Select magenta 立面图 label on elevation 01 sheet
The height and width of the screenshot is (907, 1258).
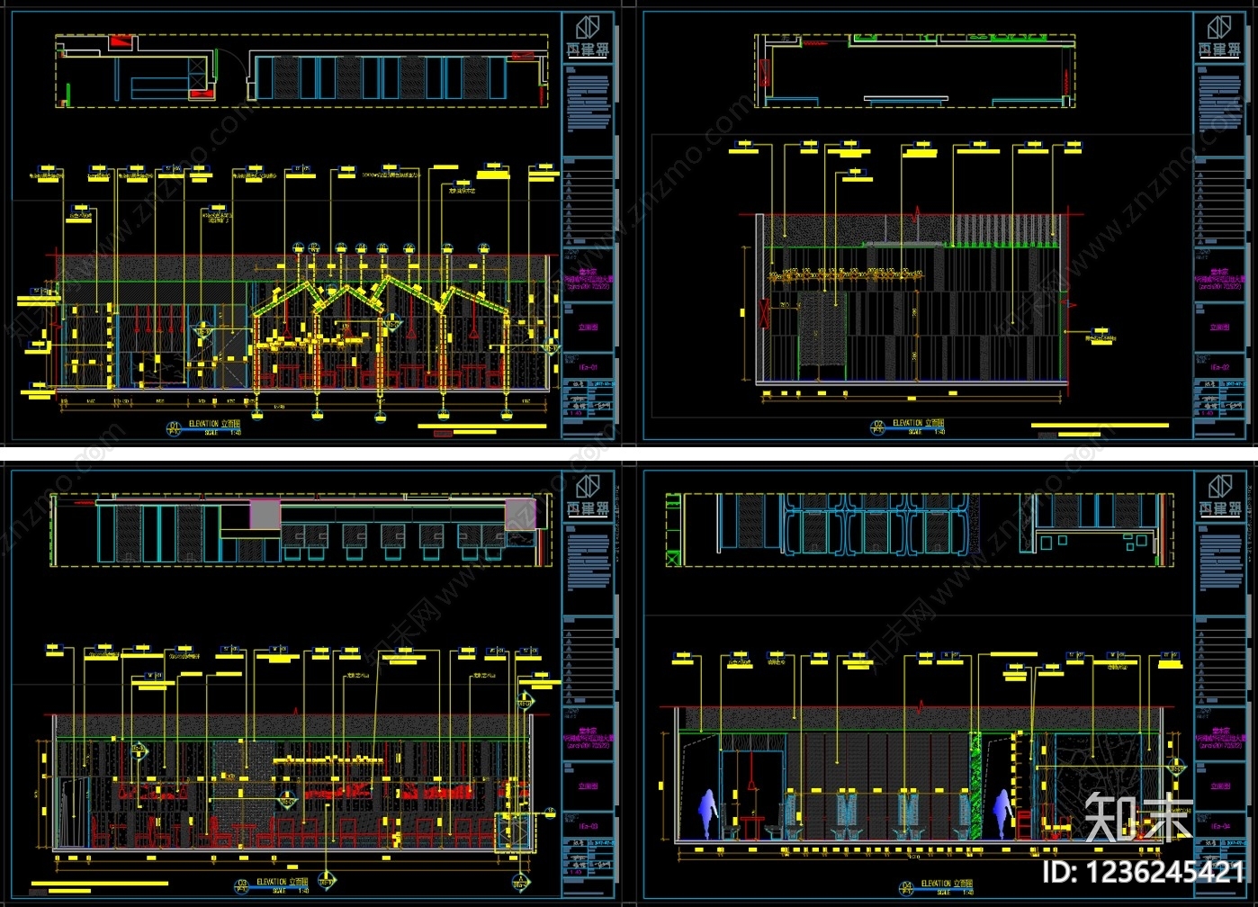pos(589,328)
